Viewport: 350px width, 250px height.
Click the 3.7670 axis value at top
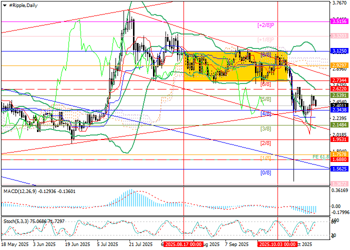point(339,3)
